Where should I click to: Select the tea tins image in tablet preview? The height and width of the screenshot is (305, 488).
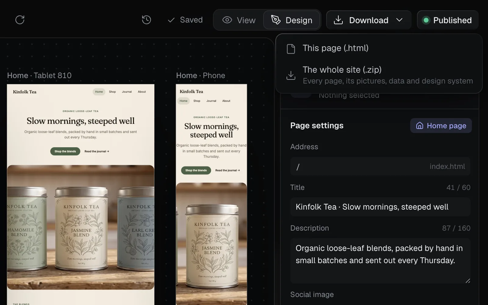coord(81,227)
